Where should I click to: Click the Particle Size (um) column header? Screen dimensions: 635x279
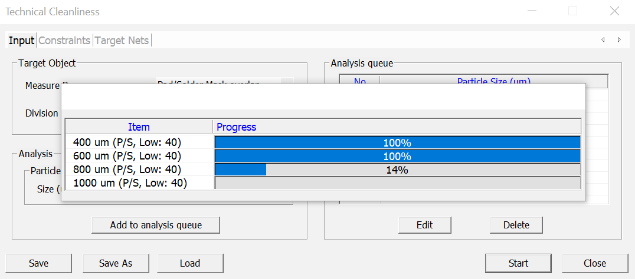(493, 80)
